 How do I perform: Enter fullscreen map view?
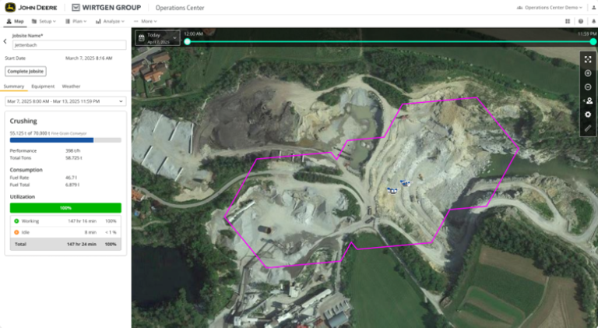(588, 59)
